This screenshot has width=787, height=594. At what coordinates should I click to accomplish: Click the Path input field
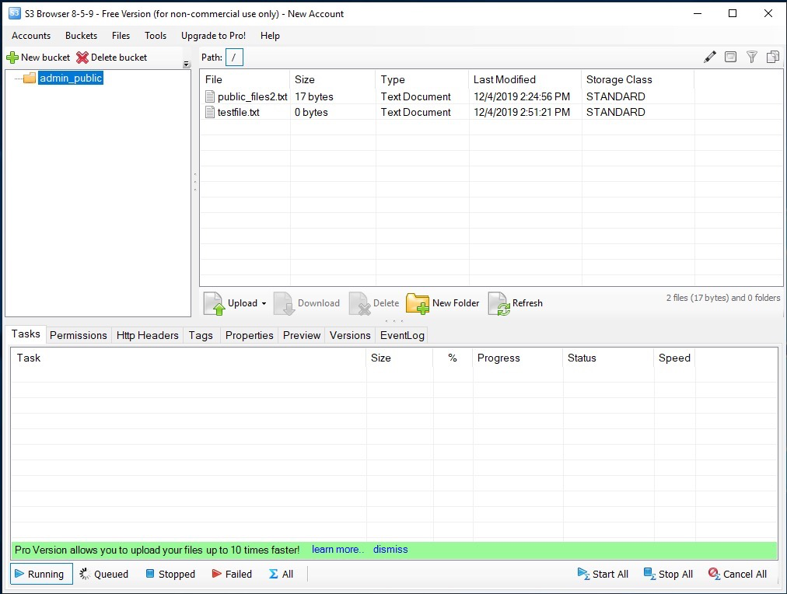click(234, 58)
